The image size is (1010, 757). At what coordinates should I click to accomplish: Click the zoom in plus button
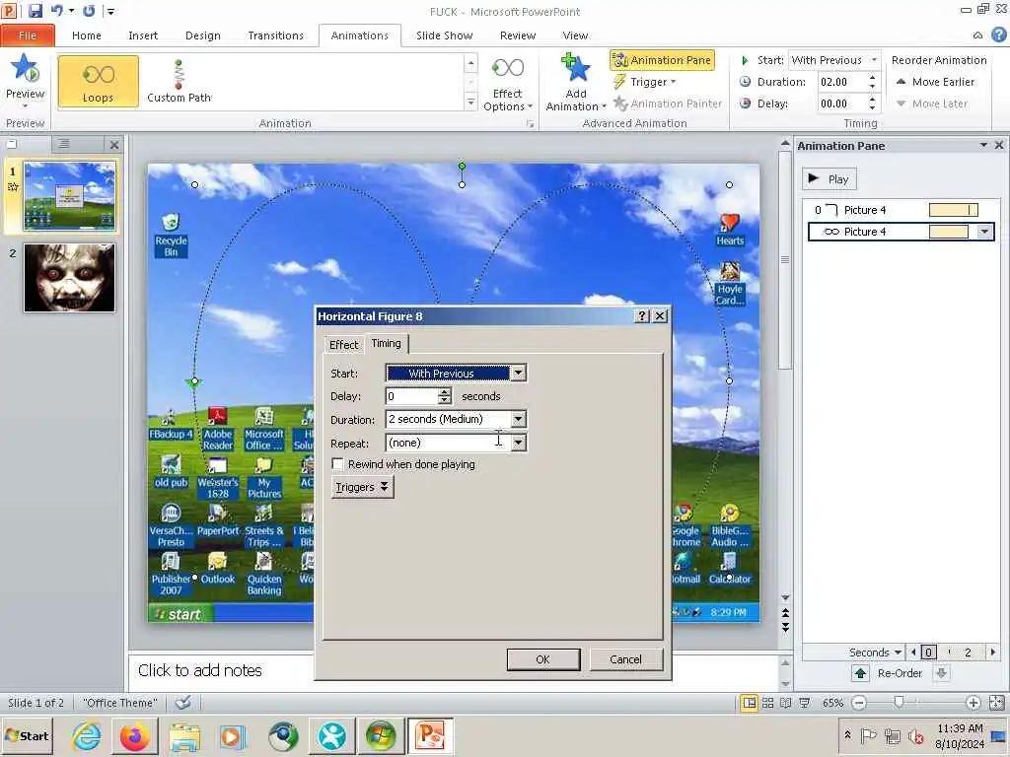(x=974, y=703)
